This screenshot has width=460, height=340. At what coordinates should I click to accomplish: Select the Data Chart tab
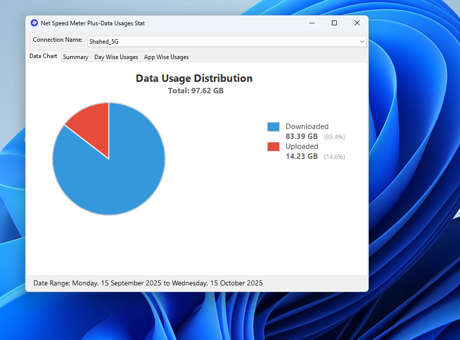(43, 56)
